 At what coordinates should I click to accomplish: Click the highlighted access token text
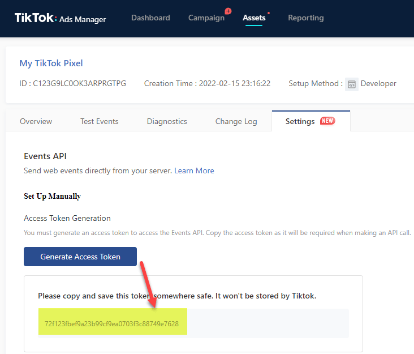click(111, 323)
